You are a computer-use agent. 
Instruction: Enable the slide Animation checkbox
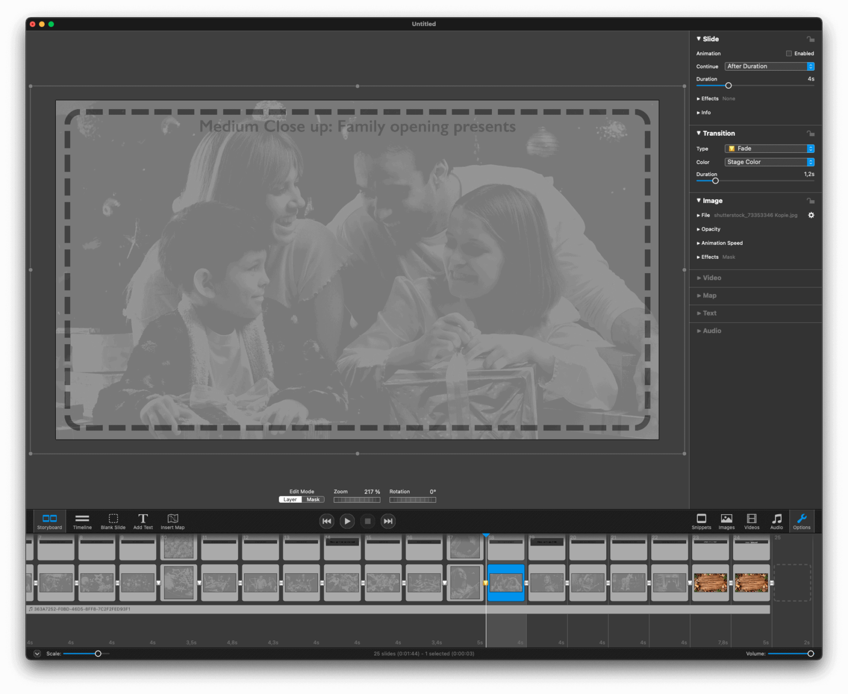pos(789,54)
